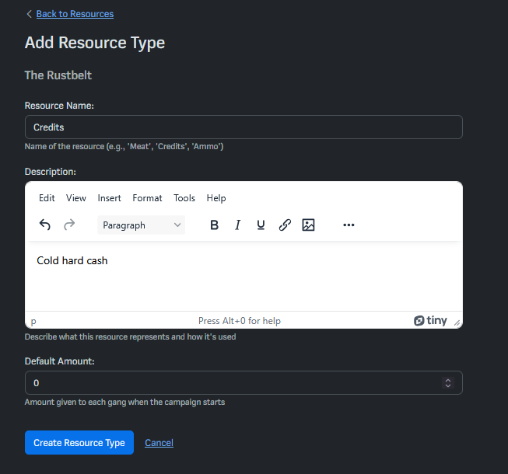This screenshot has height=474, width=508.
Task: Click the Cancel link
Action: pyautogui.click(x=159, y=443)
